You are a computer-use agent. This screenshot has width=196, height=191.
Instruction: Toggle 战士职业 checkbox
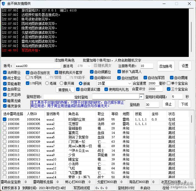pyautogui.click(x=5, y=78)
